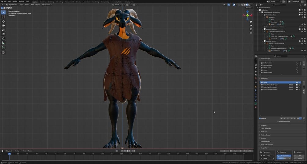Adjust the Body_Thick_BodyType 0.000 value slider
Viewport: 307px width, 164px height.
[x=291, y=85]
